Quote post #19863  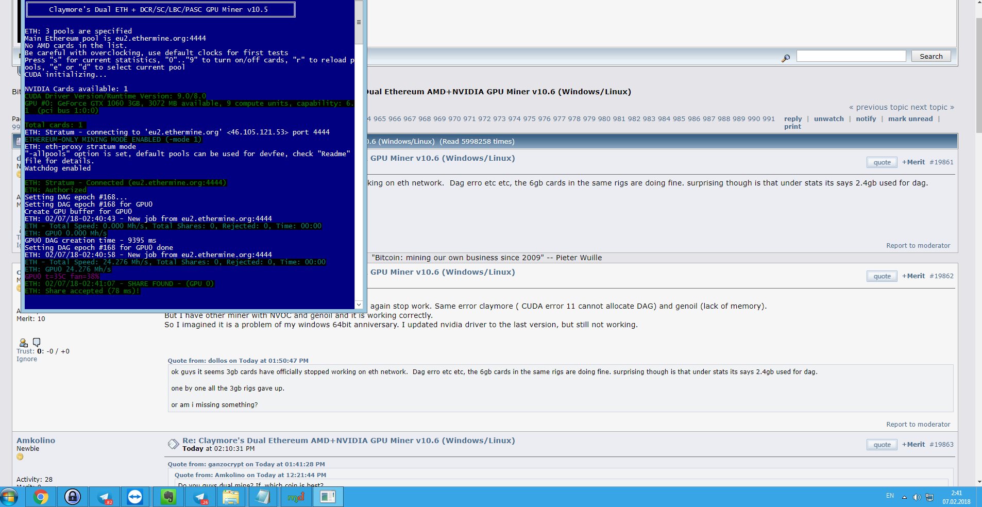(882, 445)
